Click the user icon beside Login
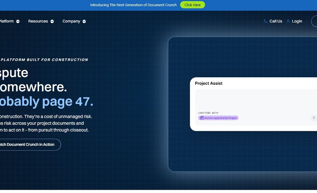317x193 pixels. point(288,21)
